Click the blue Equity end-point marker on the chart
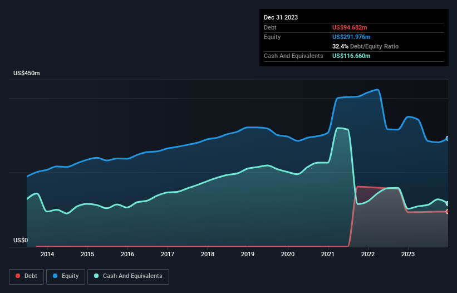Image resolution: width=457 pixels, height=293 pixels. tap(448, 139)
